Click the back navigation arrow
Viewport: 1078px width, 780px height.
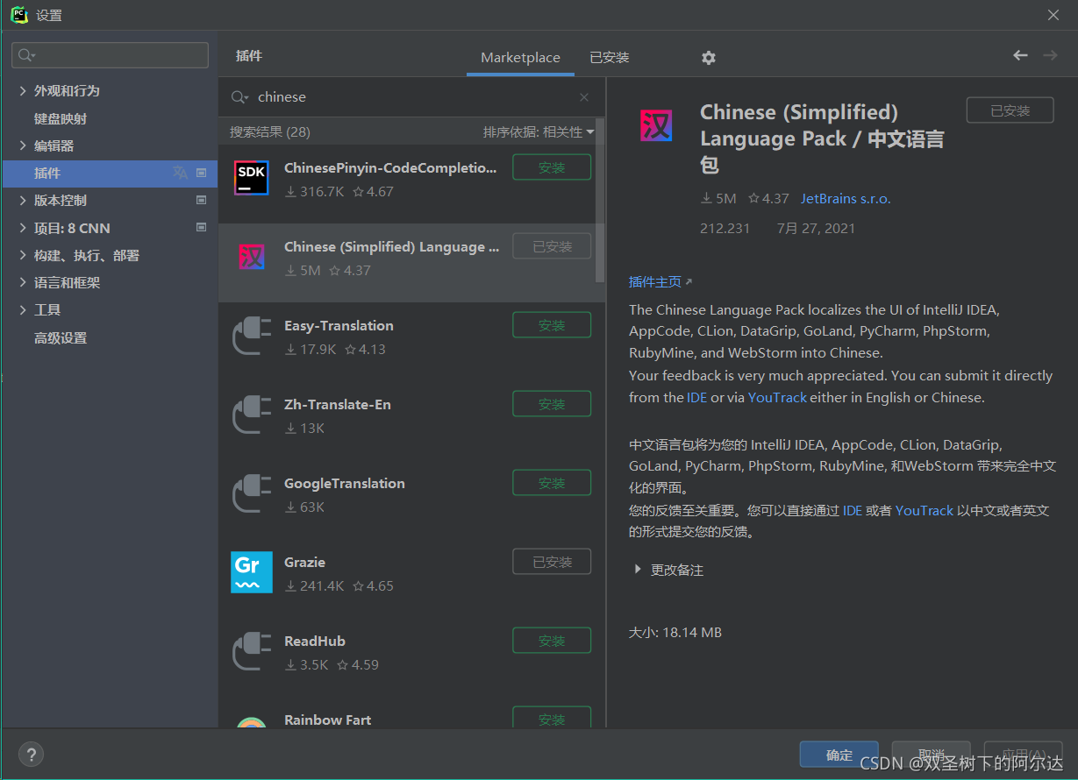tap(1020, 55)
